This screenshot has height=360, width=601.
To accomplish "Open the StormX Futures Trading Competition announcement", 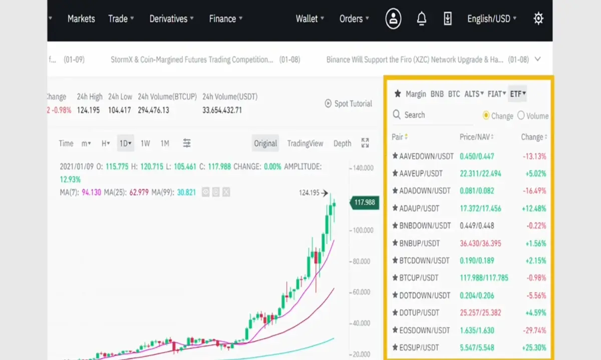I will point(192,59).
